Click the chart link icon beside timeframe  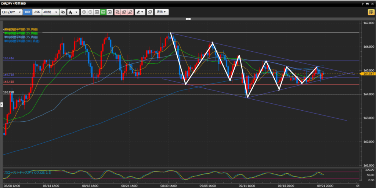tap(63, 12)
